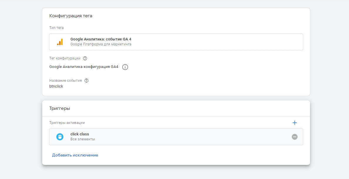Click Google Аналитика конфигурация GA4 text
Viewport: 349px width, 179px height.
pos(84,67)
